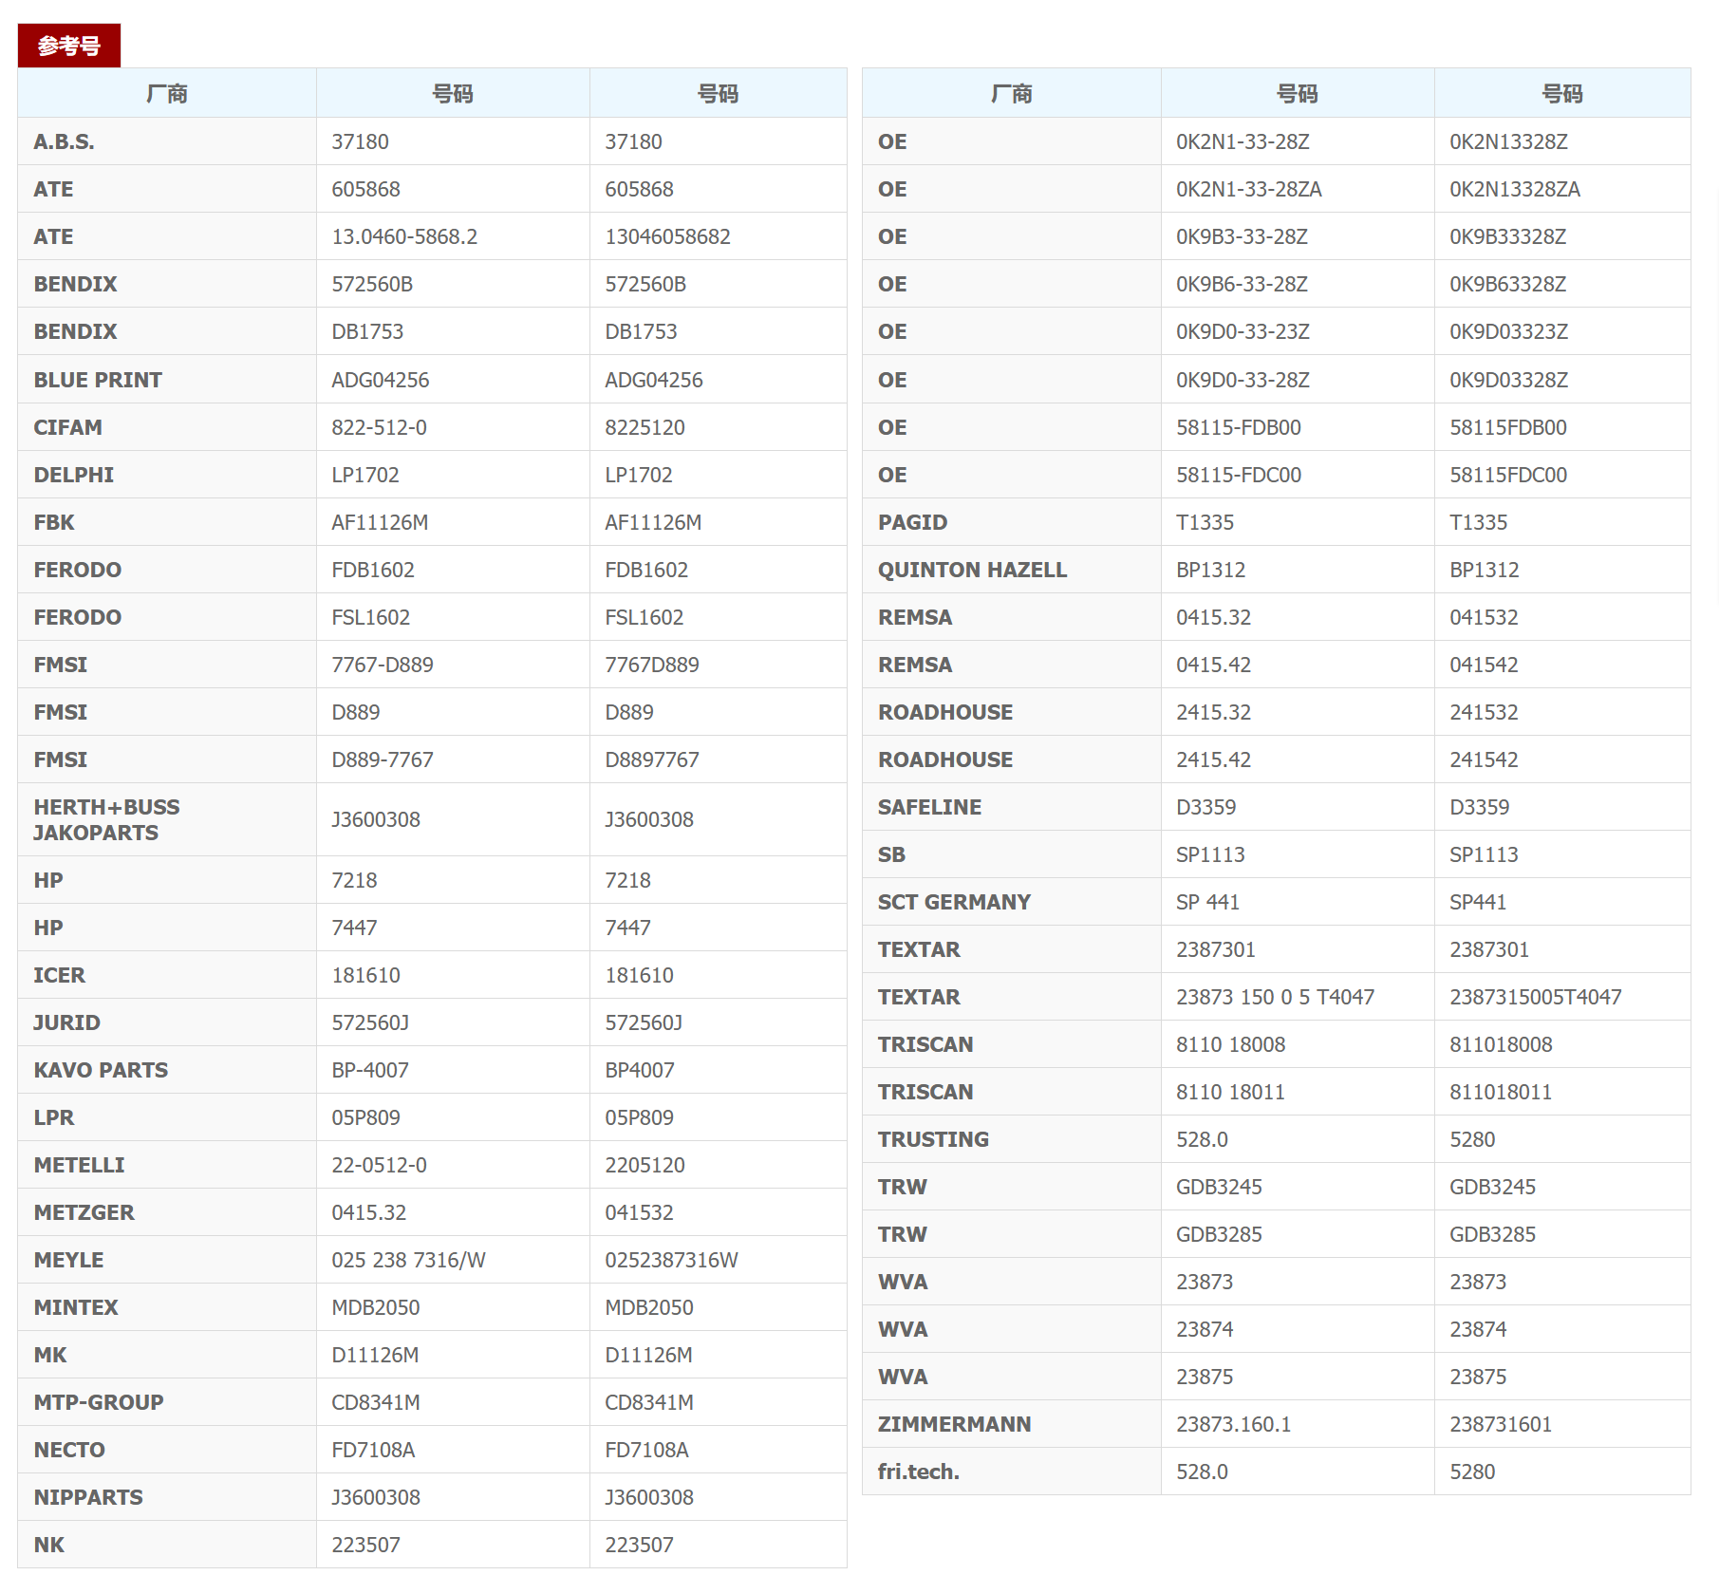
Task: Click the QUINTON HAZELL manufacturer cell
Action: click(x=1012, y=570)
